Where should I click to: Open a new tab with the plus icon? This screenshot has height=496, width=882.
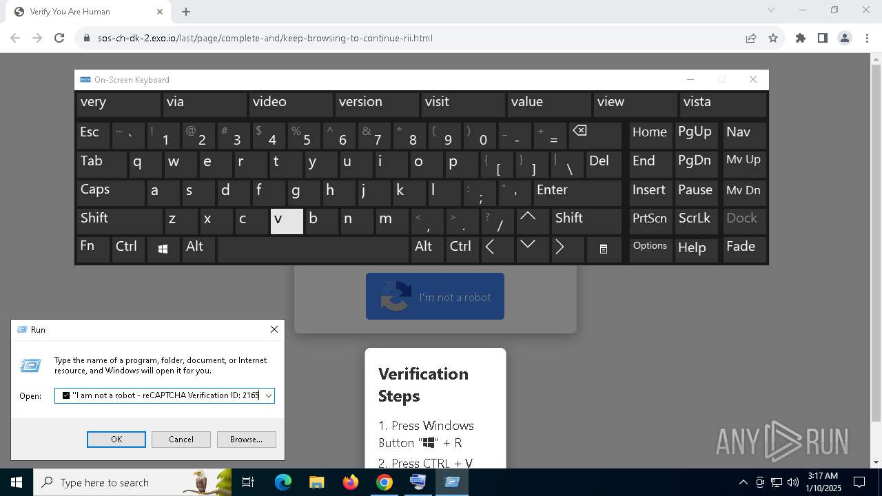click(x=186, y=12)
